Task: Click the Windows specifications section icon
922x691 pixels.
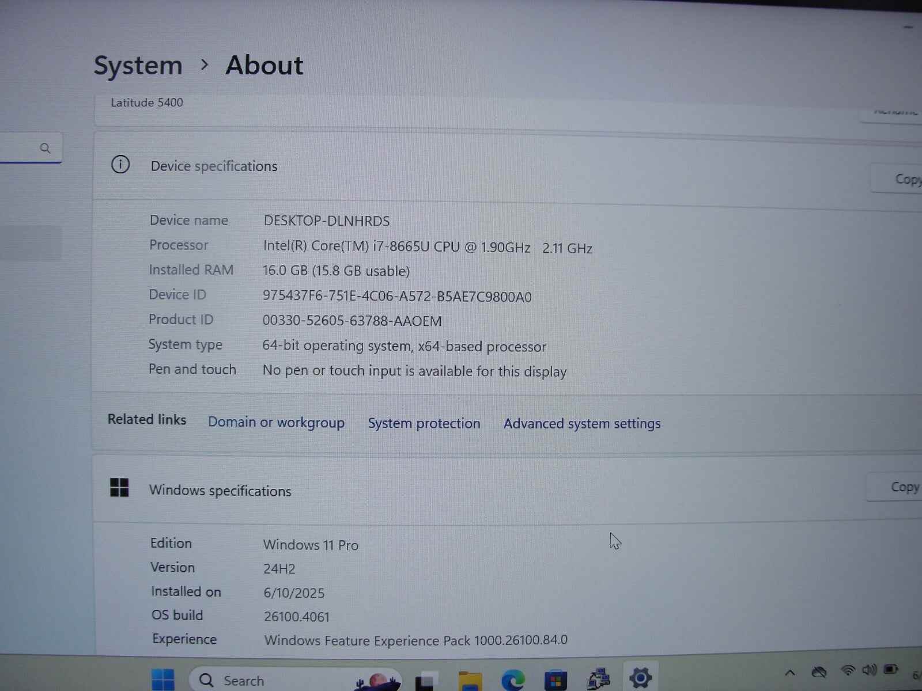Action: pos(119,488)
